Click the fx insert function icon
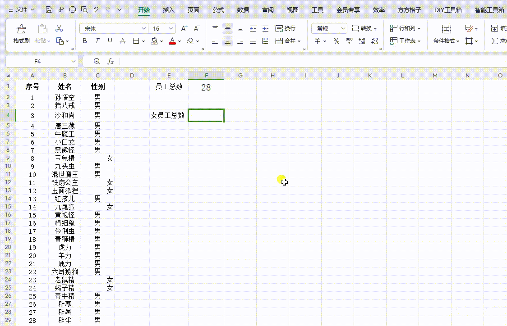 [x=111, y=61]
